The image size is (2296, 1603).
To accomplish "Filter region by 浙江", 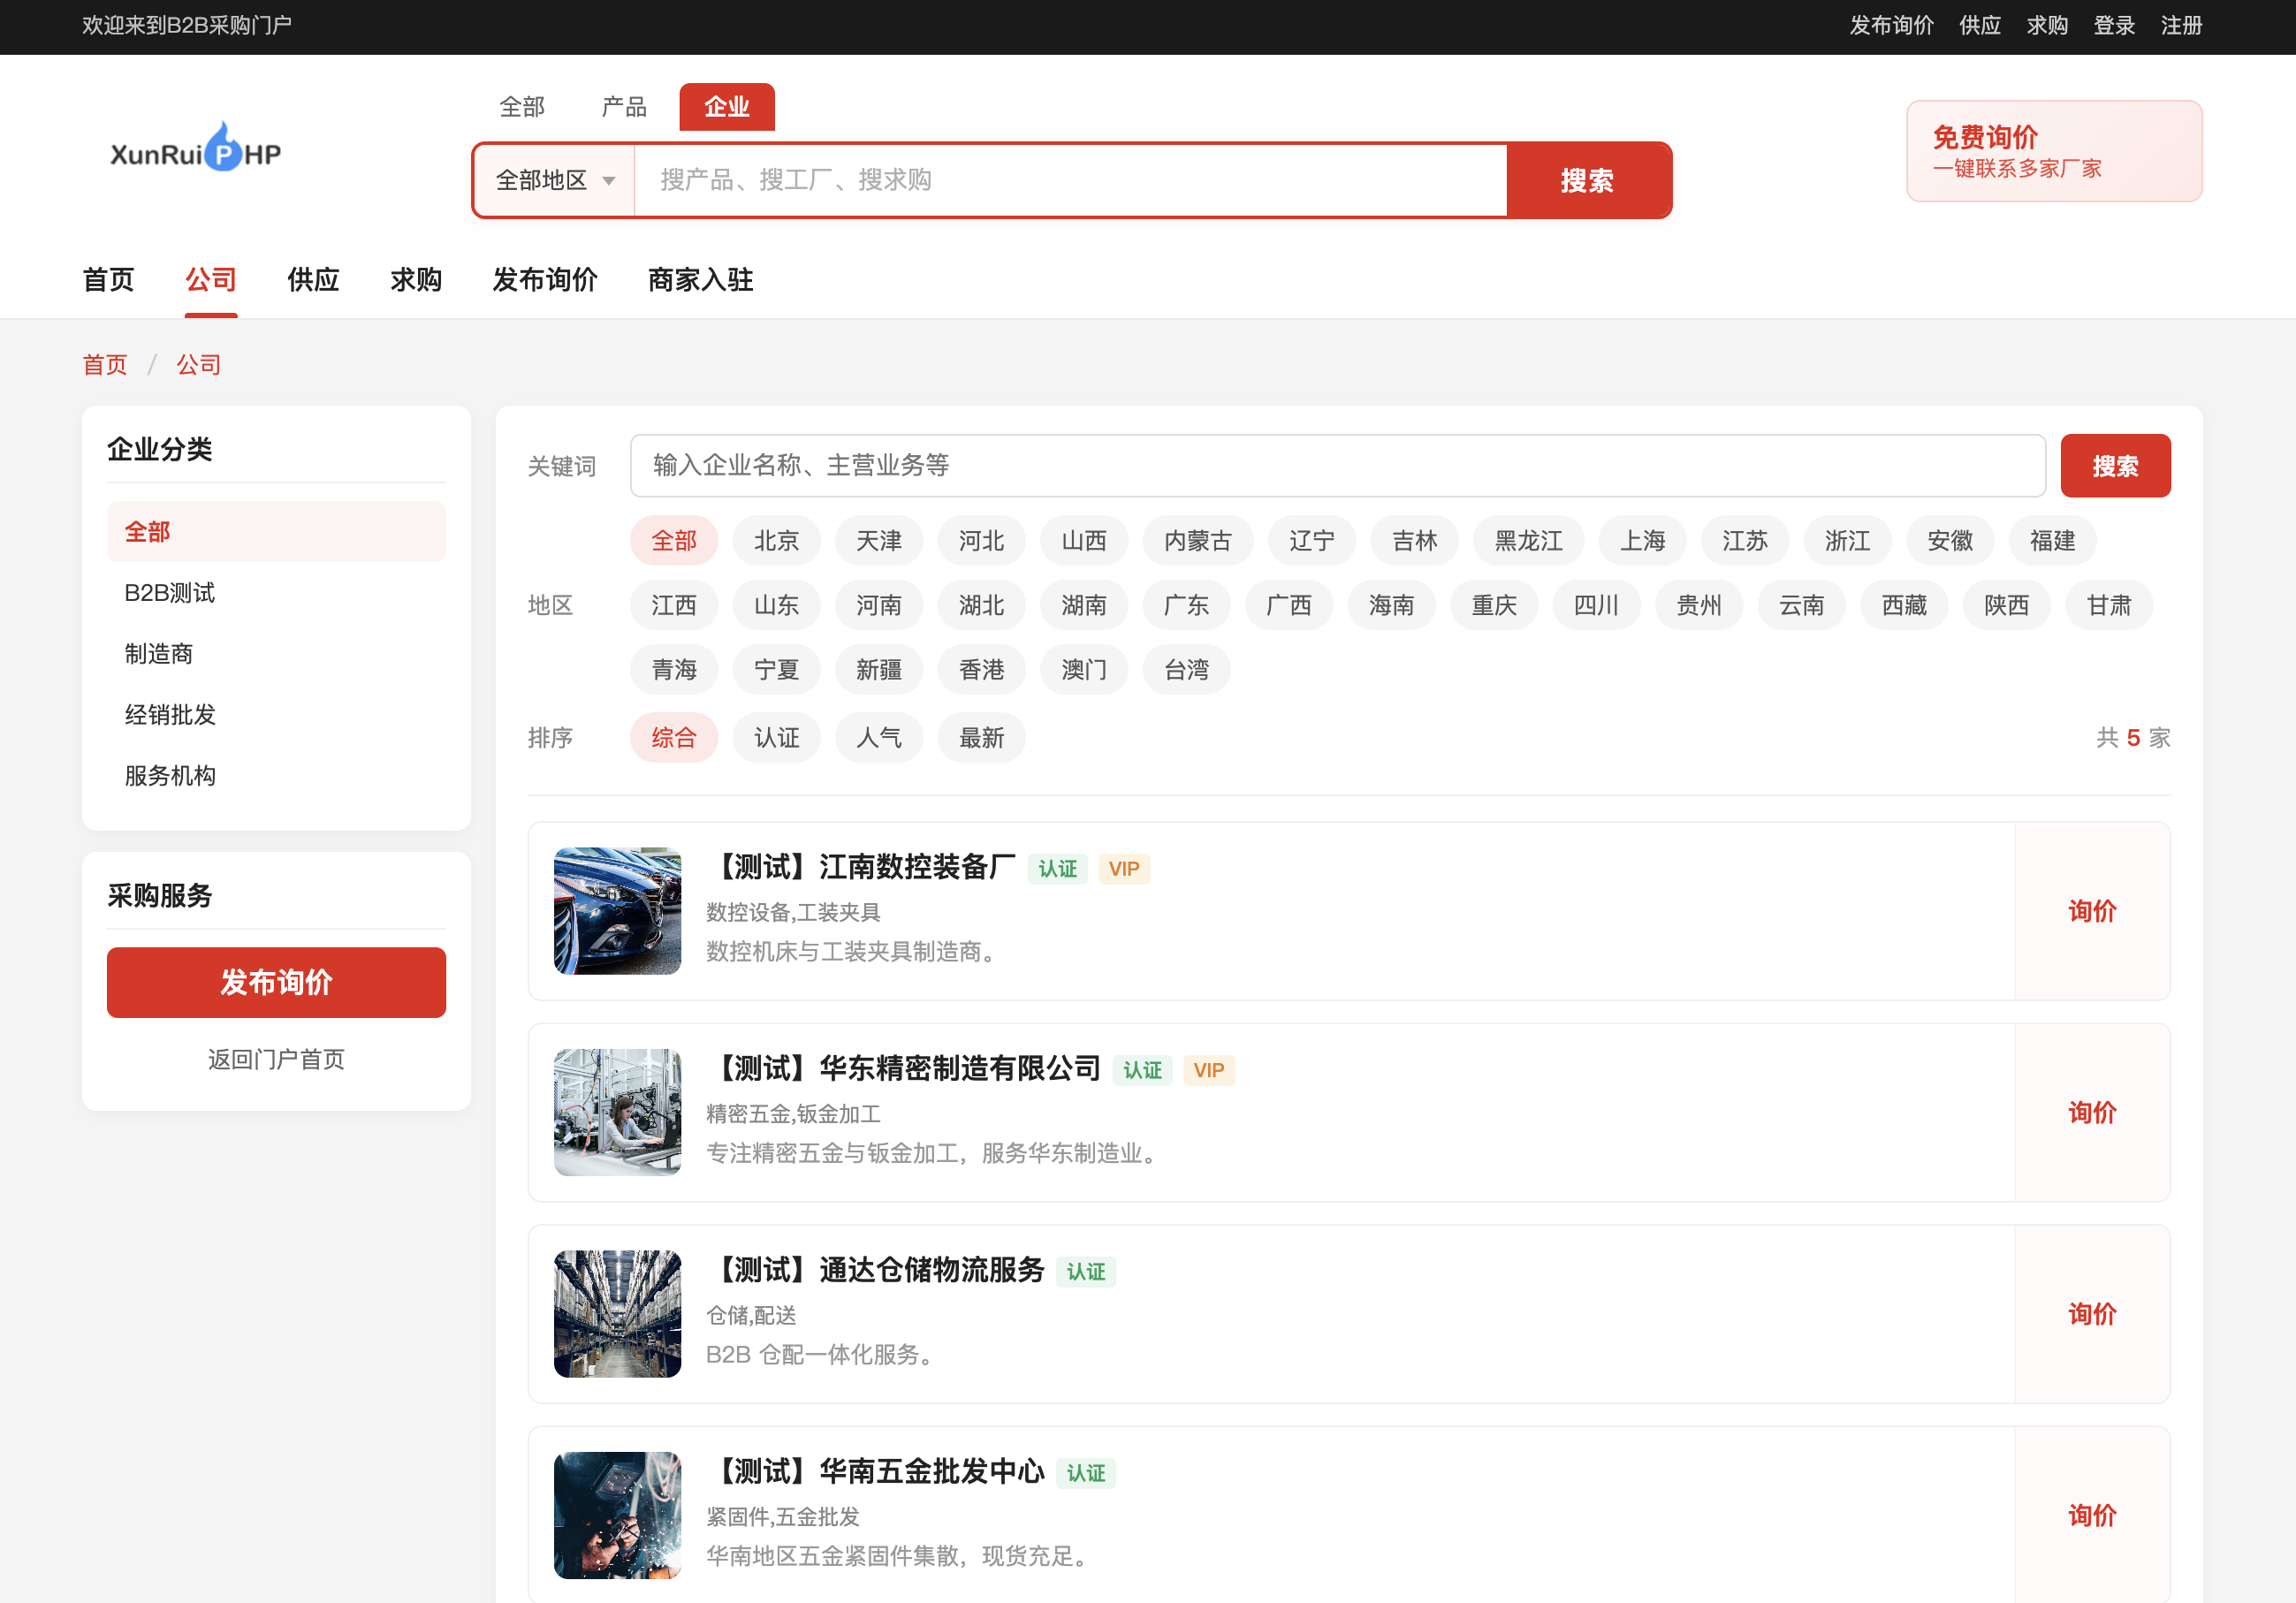I will pos(1847,541).
